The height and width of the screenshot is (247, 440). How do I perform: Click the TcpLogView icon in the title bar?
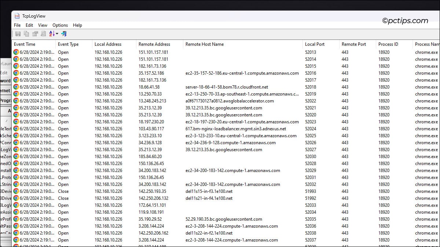click(x=17, y=16)
